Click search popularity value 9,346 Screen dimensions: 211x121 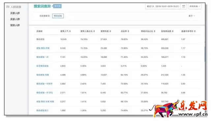[63, 48]
